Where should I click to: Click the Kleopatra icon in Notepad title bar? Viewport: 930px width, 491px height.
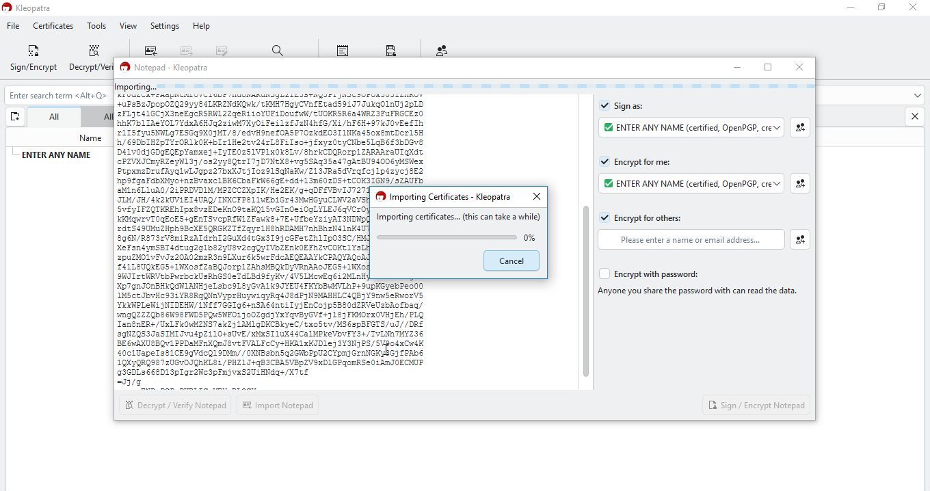[124, 67]
